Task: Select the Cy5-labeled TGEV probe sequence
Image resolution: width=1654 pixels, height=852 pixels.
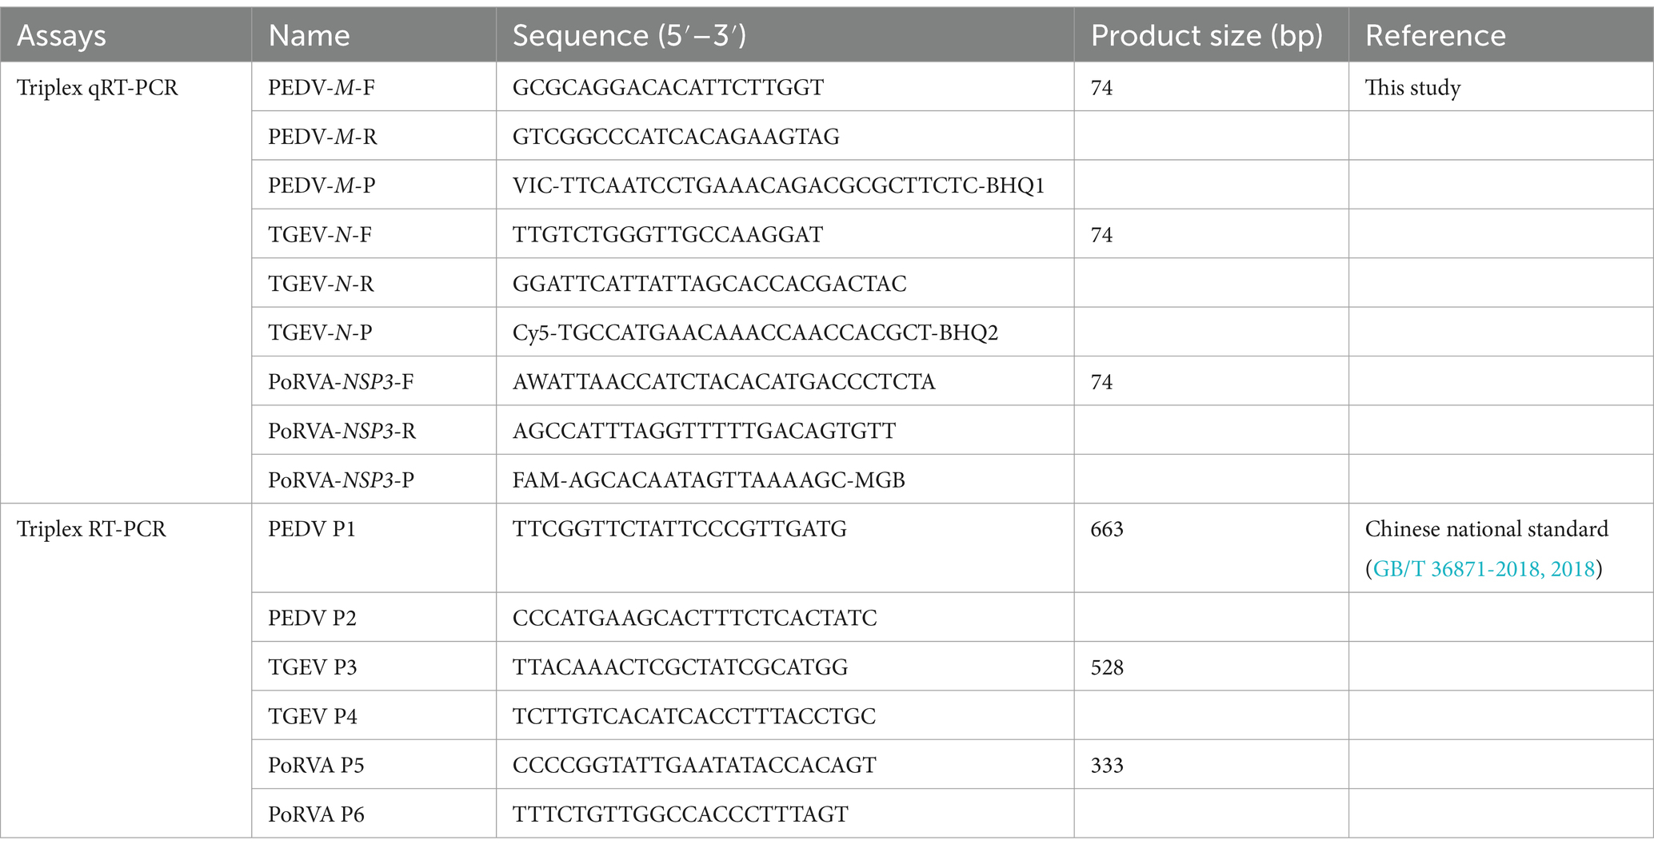Action: pyautogui.click(x=756, y=332)
